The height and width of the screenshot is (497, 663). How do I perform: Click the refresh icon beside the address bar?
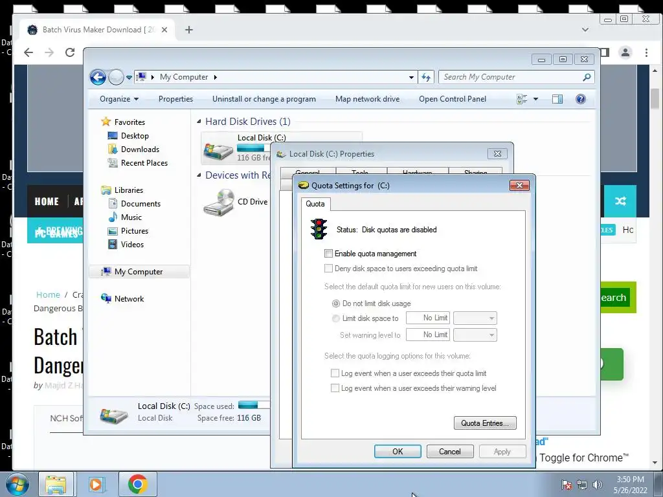pos(426,77)
